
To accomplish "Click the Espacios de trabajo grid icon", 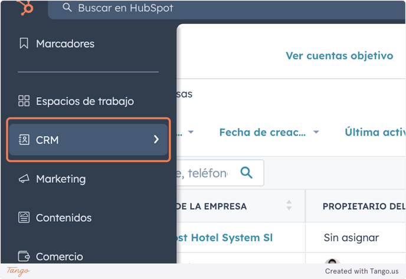I will tap(24, 101).
